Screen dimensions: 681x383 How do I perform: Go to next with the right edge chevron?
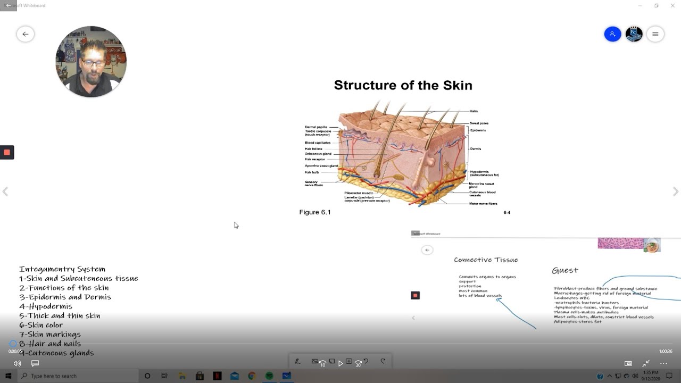click(676, 191)
